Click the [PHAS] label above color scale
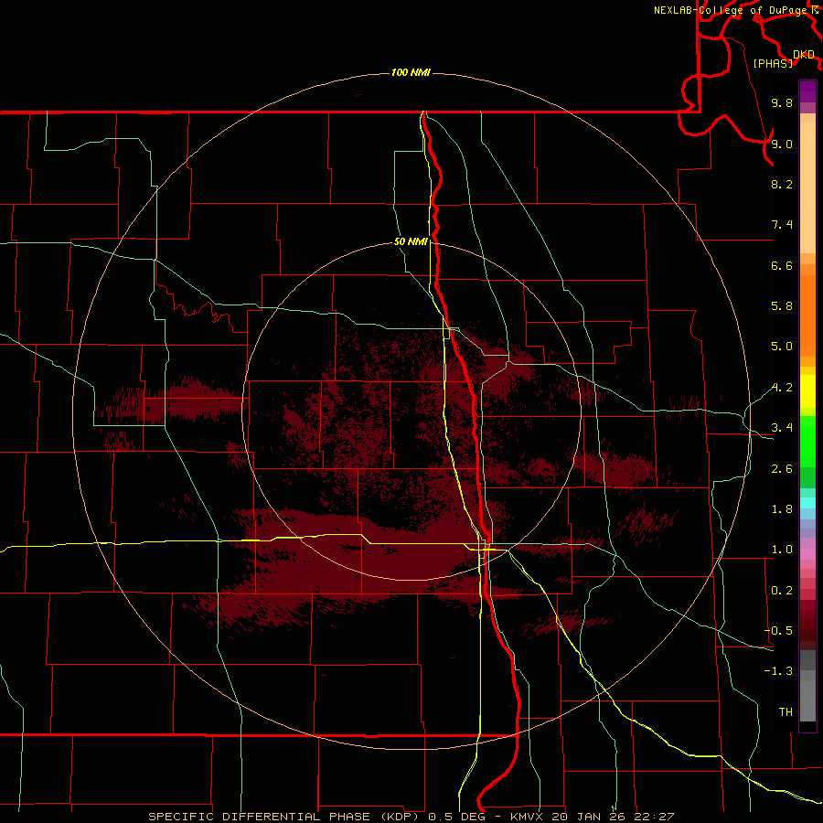This screenshot has width=823, height=823. click(x=773, y=64)
